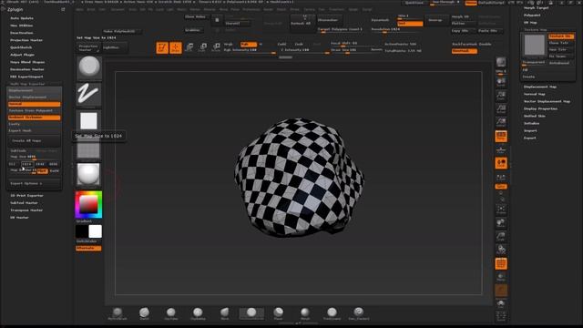Select the TrimDynamic brush at bottom
Viewport: 583px width, 328px height.
point(332,313)
